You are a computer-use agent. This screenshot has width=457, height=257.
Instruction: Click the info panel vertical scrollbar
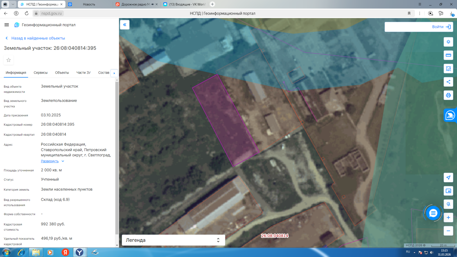(x=117, y=157)
